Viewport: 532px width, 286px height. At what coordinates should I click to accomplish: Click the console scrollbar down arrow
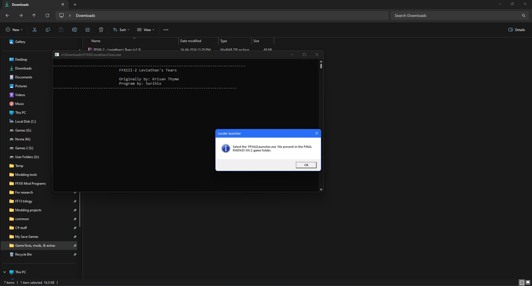coord(321,190)
